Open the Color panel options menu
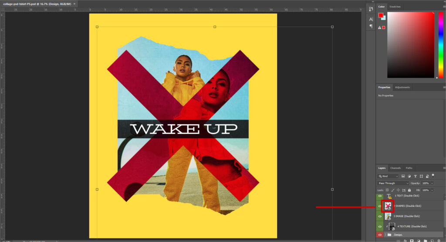This screenshot has width=446, height=242. pos(444,7)
